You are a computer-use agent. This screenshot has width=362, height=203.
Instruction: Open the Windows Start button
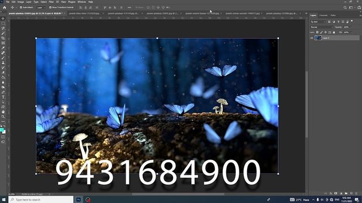[x=4, y=200]
